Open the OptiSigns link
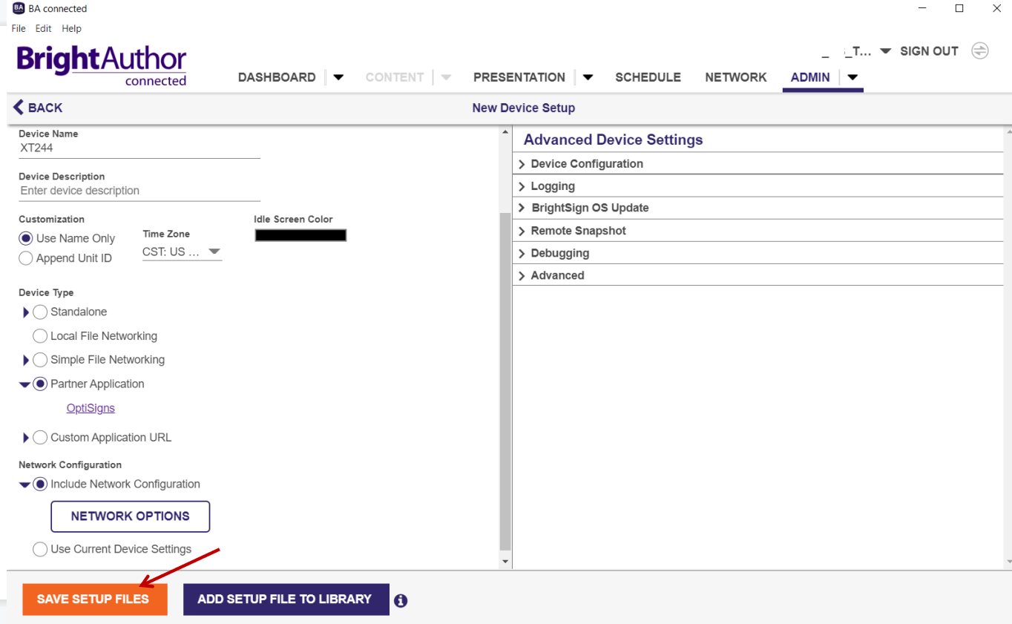 (91, 408)
